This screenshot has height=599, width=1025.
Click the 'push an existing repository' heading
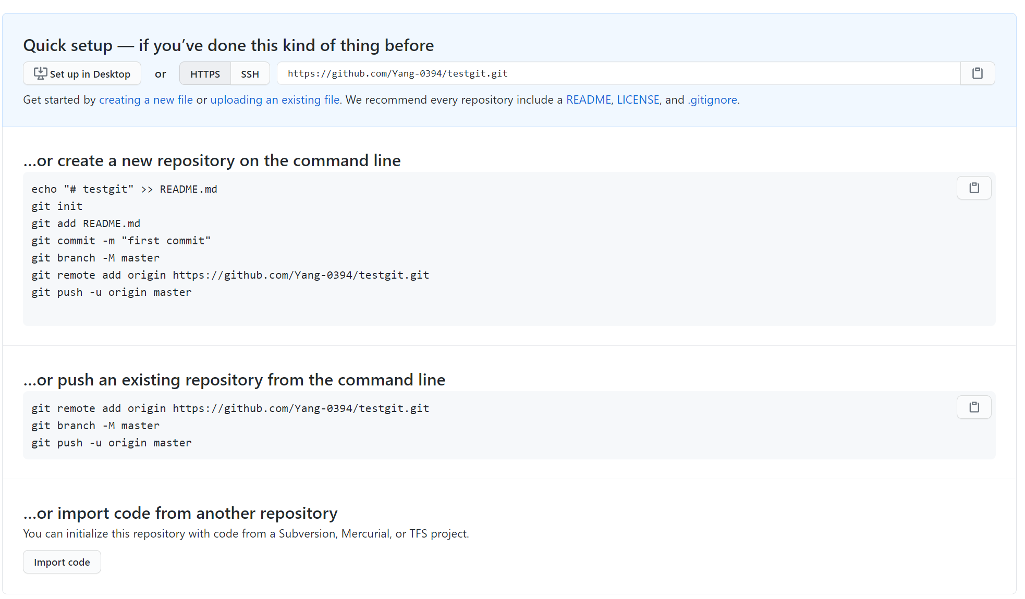coord(234,380)
